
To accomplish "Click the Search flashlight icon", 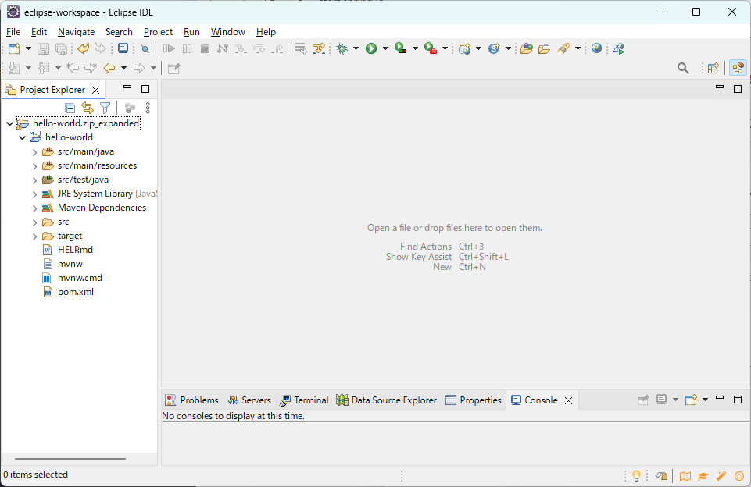I will coord(563,48).
